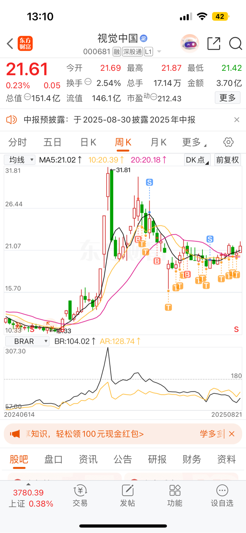246x533 pixels.
Task: Tap the MA5:21.02 value
Action: [x=61, y=160]
